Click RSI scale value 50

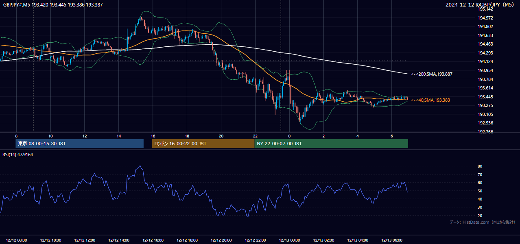(480, 191)
